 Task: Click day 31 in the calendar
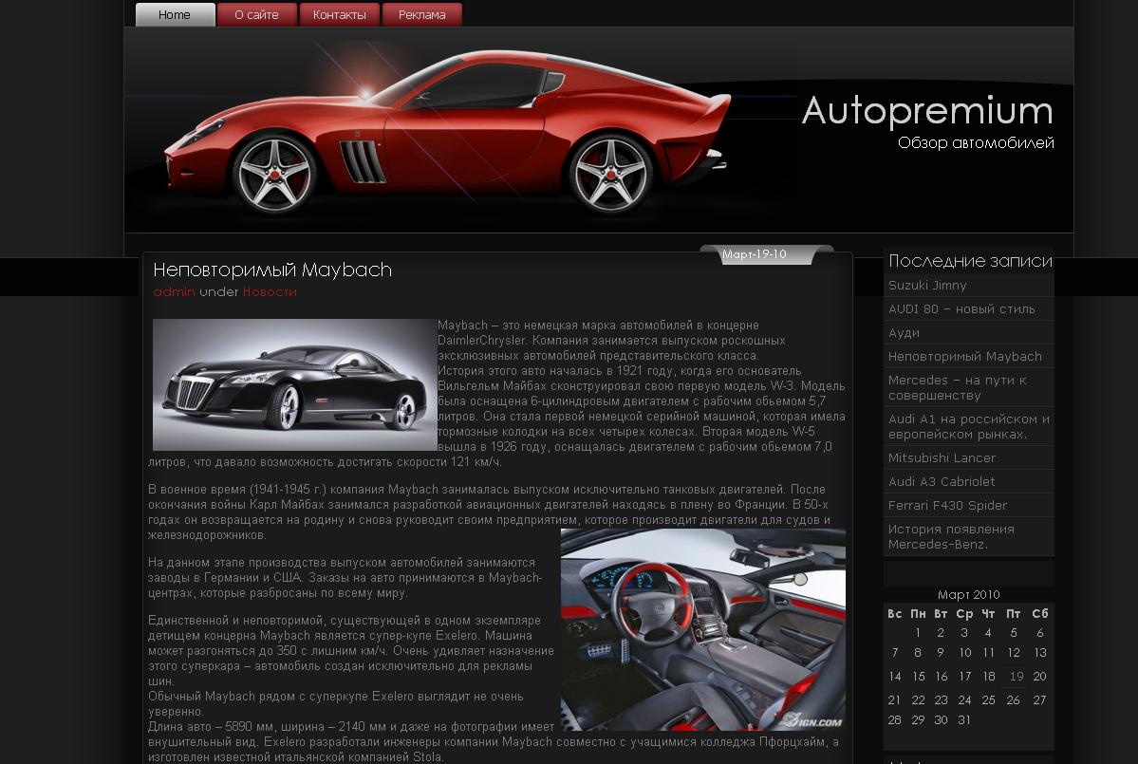coord(963,719)
